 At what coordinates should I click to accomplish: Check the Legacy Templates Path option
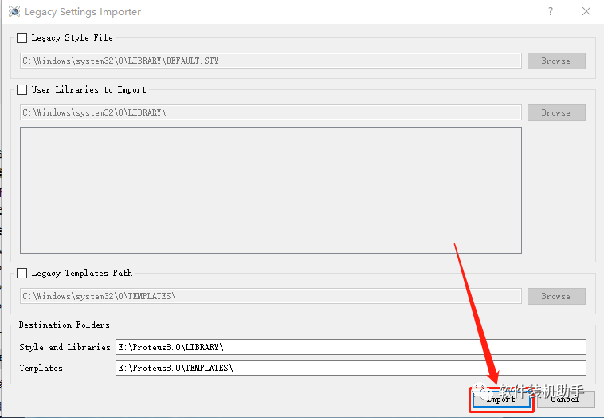point(22,274)
